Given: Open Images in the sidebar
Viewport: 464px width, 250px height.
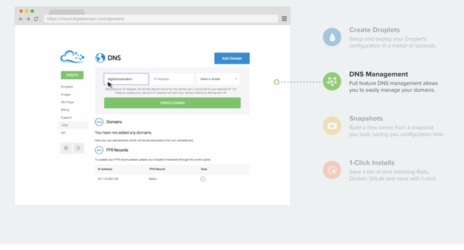Looking at the screenshot, I should coord(66,94).
